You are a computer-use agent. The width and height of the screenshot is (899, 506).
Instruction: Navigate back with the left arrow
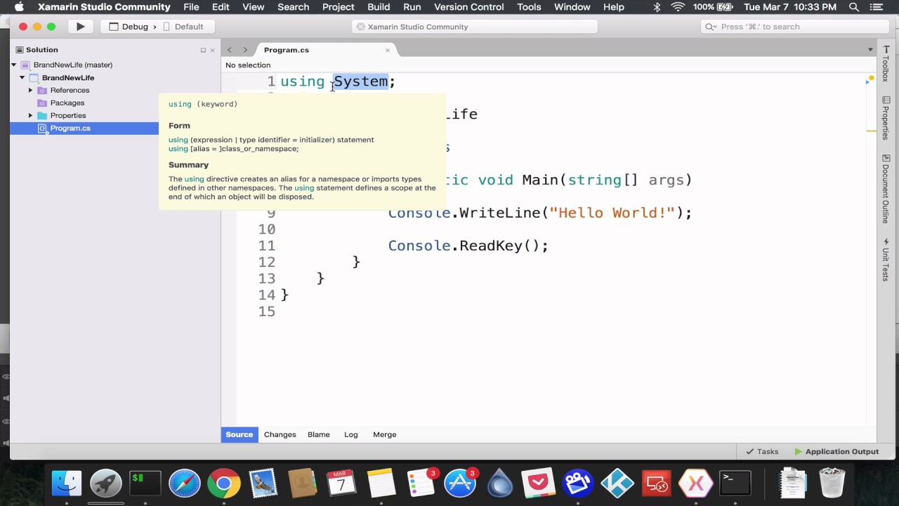click(x=229, y=50)
